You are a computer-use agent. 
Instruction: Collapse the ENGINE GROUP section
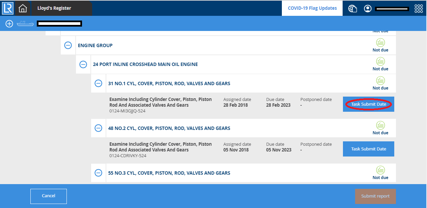click(68, 45)
